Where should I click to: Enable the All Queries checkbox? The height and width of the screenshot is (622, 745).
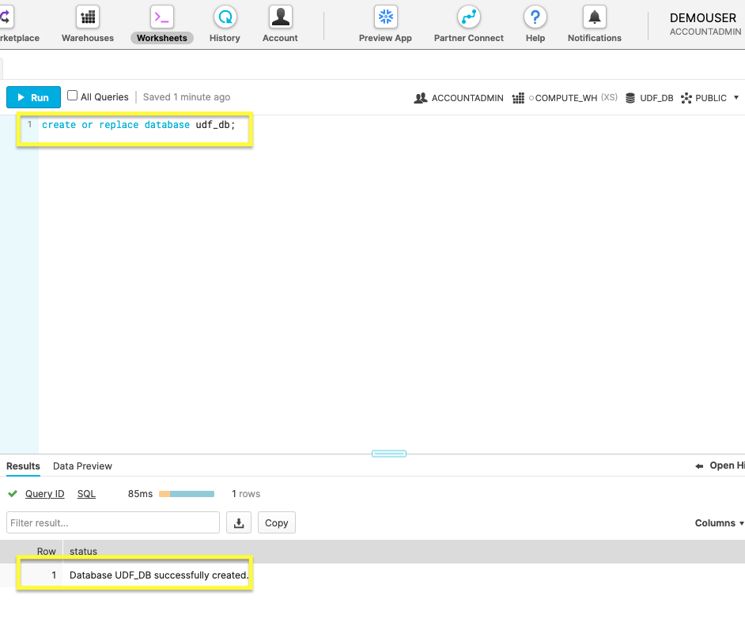pos(73,96)
